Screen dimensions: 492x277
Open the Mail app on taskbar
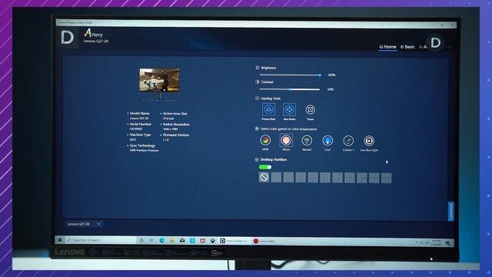(x=182, y=240)
